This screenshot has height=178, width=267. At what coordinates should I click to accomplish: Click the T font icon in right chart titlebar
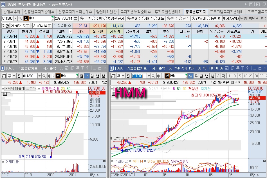[x=243, y=68]
